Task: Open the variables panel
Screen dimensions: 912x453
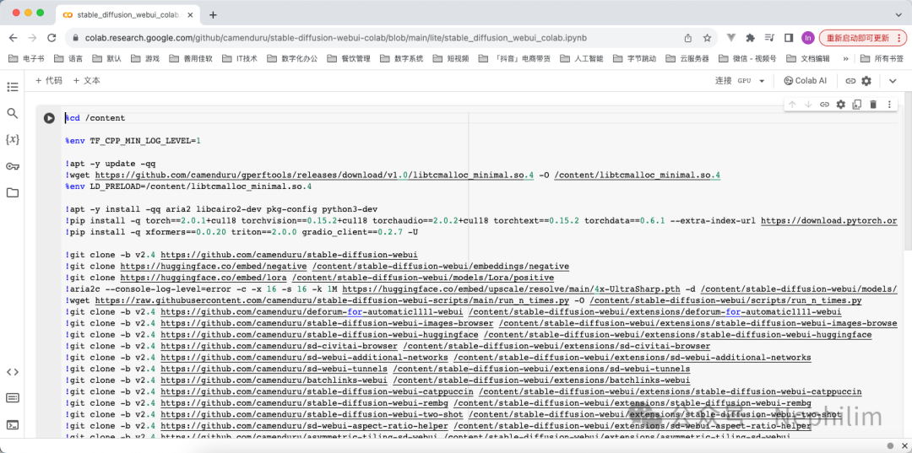Action: 12,139
